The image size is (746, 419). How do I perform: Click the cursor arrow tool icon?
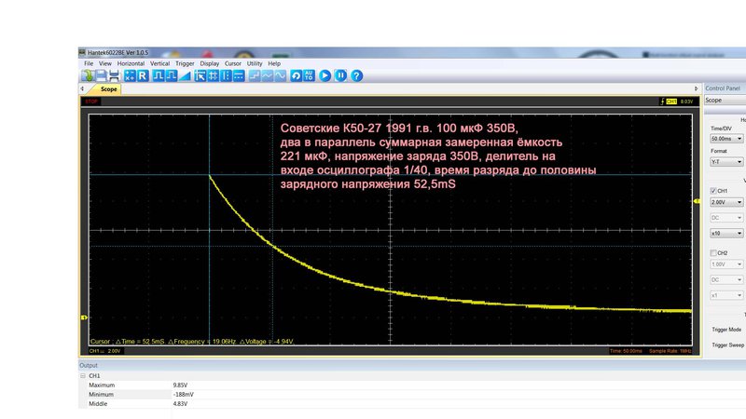[x=200, y=75]
